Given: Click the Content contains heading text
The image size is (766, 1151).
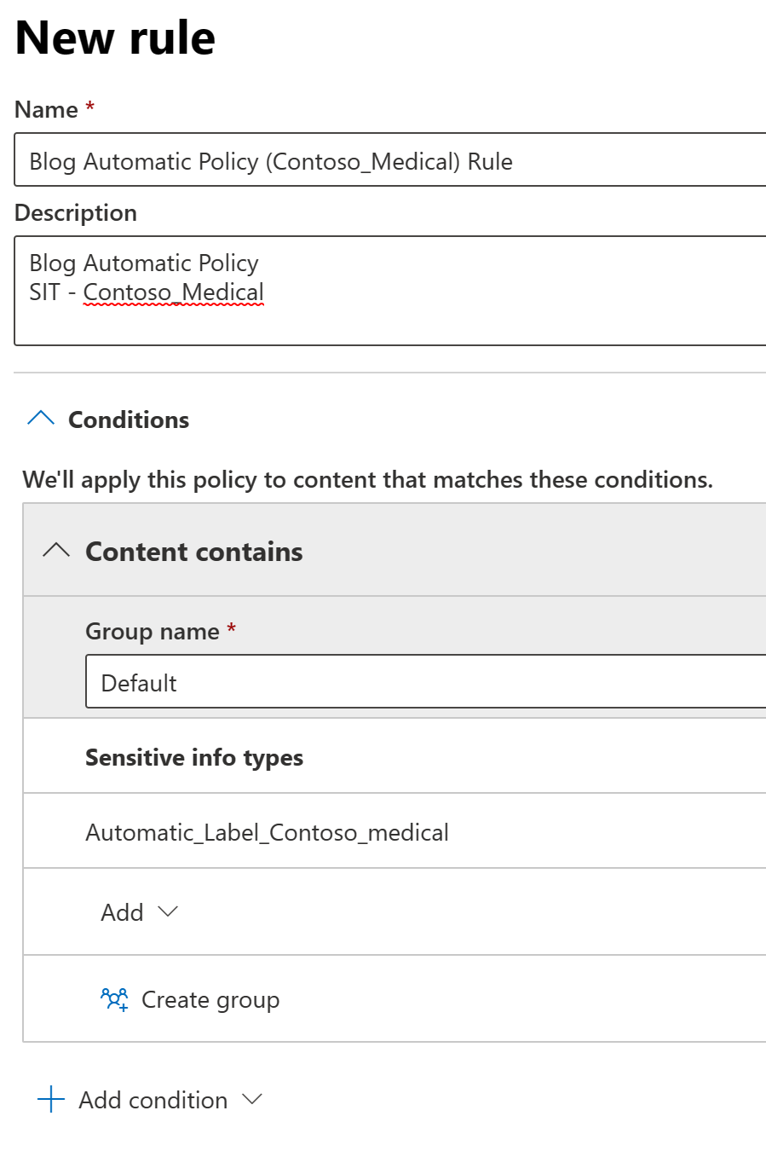Looking at the screenshot, I should [194, 552].
